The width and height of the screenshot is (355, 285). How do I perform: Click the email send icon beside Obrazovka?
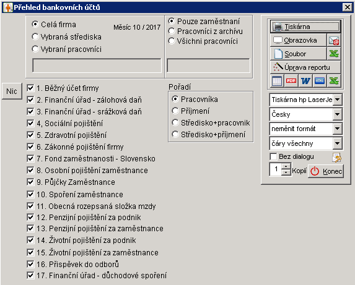tap(334, 41)
